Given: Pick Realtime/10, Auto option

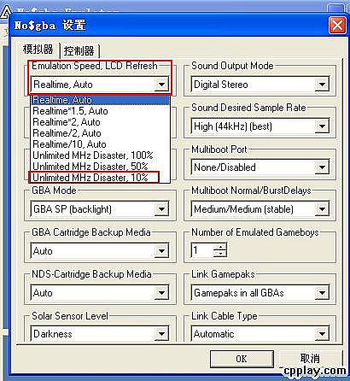Looking at the screenshot, I should coord(100,144).
